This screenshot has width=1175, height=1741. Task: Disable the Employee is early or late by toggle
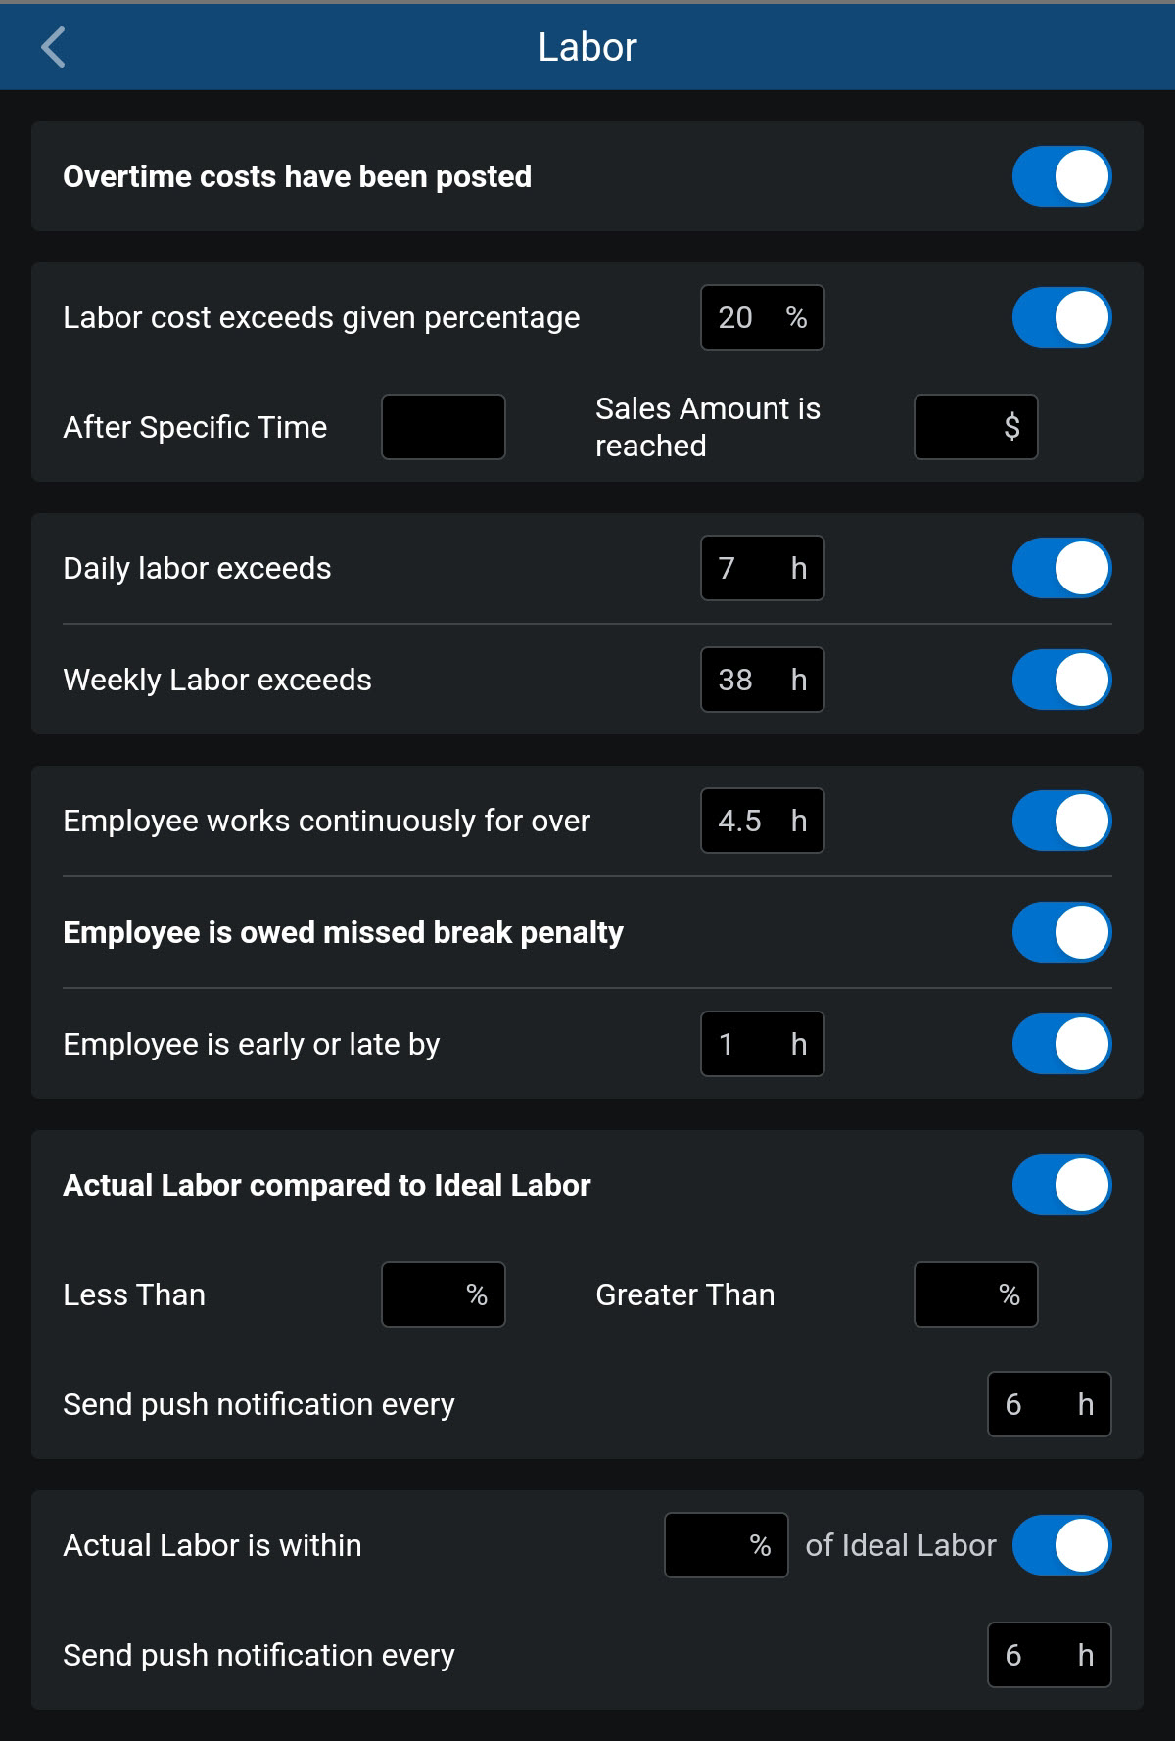click(1061, 1044)
